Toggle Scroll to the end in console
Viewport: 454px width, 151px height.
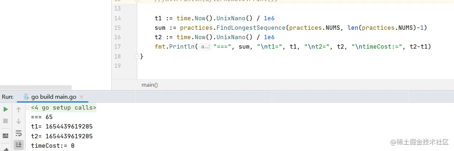[19, 144]
